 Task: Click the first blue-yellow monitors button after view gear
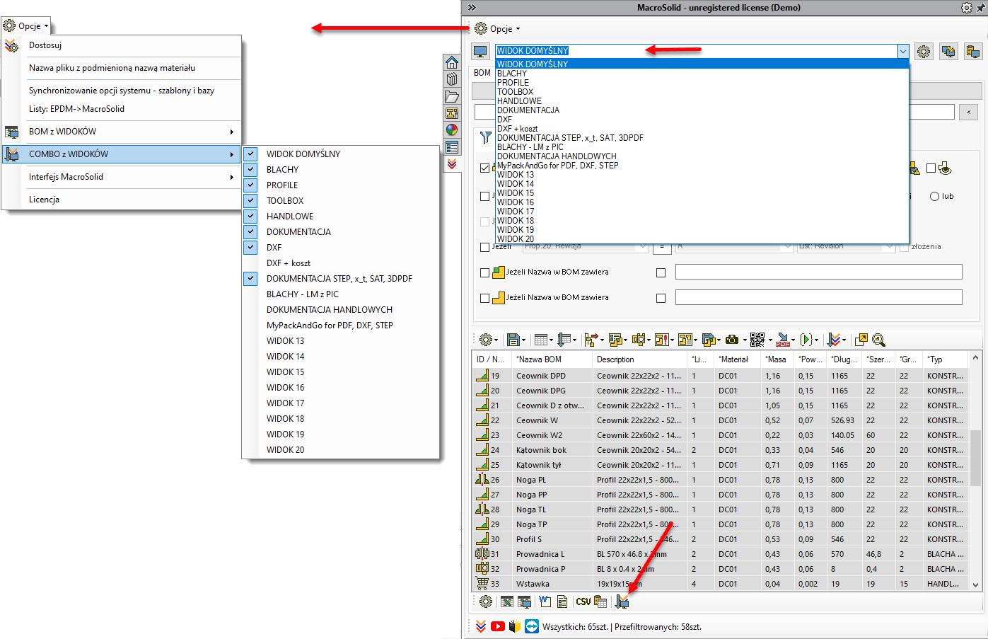(948, 52)
